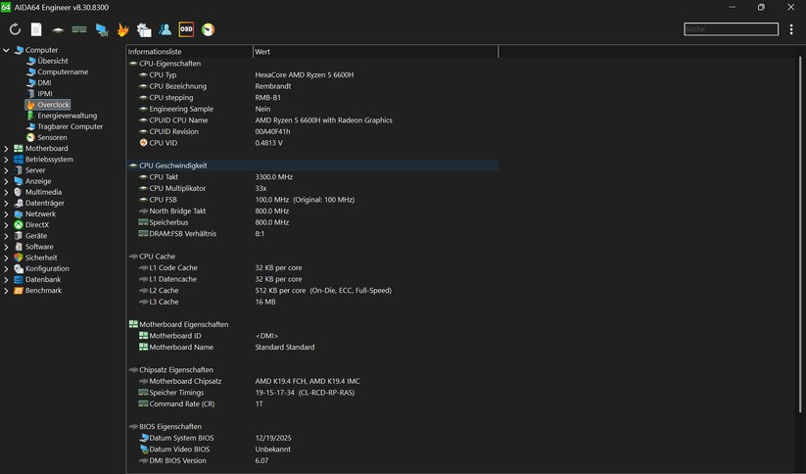This screenshot has width=806, height=474.
Task: Open the Sensoren tree entry
Action: 52,137
